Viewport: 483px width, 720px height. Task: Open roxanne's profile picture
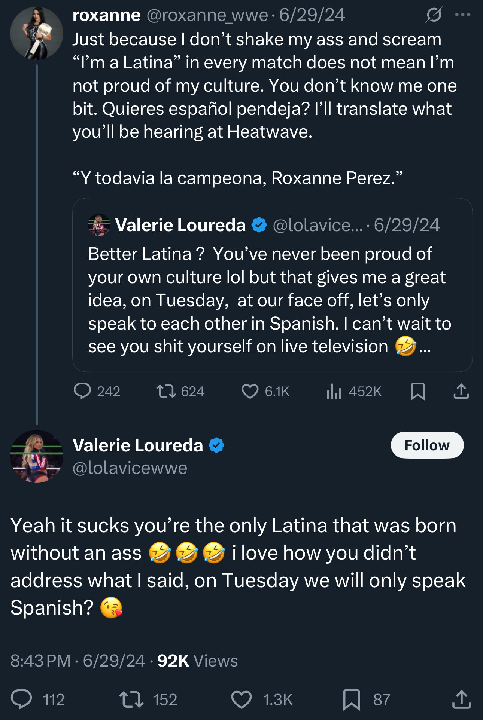(x=37, y=33)
